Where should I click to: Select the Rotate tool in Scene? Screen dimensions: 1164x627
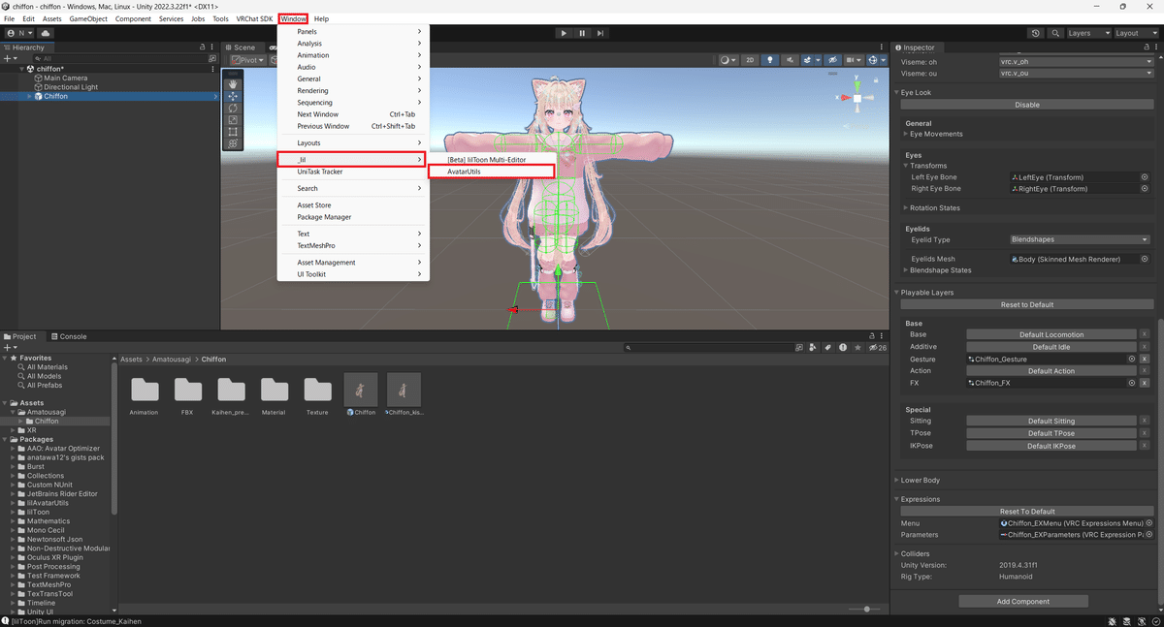[x=233, y=108]
